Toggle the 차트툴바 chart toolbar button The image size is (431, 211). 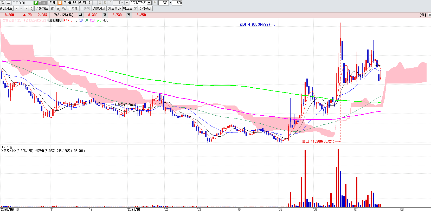[114, 9]
